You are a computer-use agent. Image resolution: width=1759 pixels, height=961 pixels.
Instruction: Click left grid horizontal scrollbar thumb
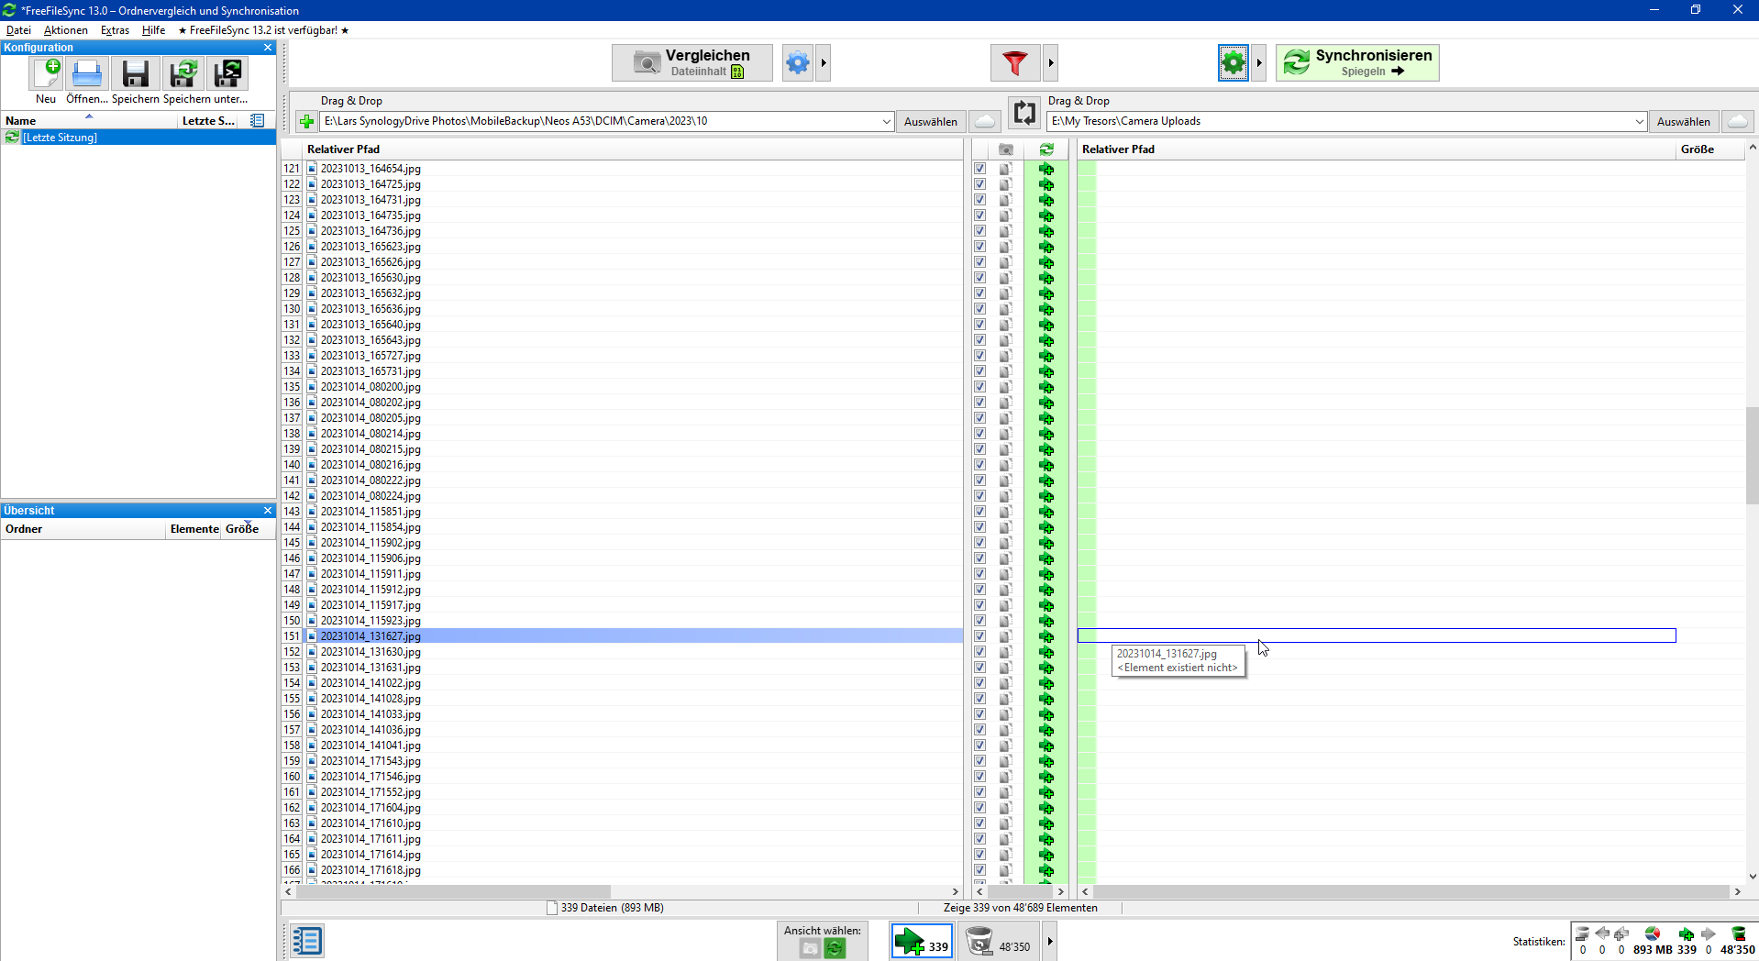point(453,891)
